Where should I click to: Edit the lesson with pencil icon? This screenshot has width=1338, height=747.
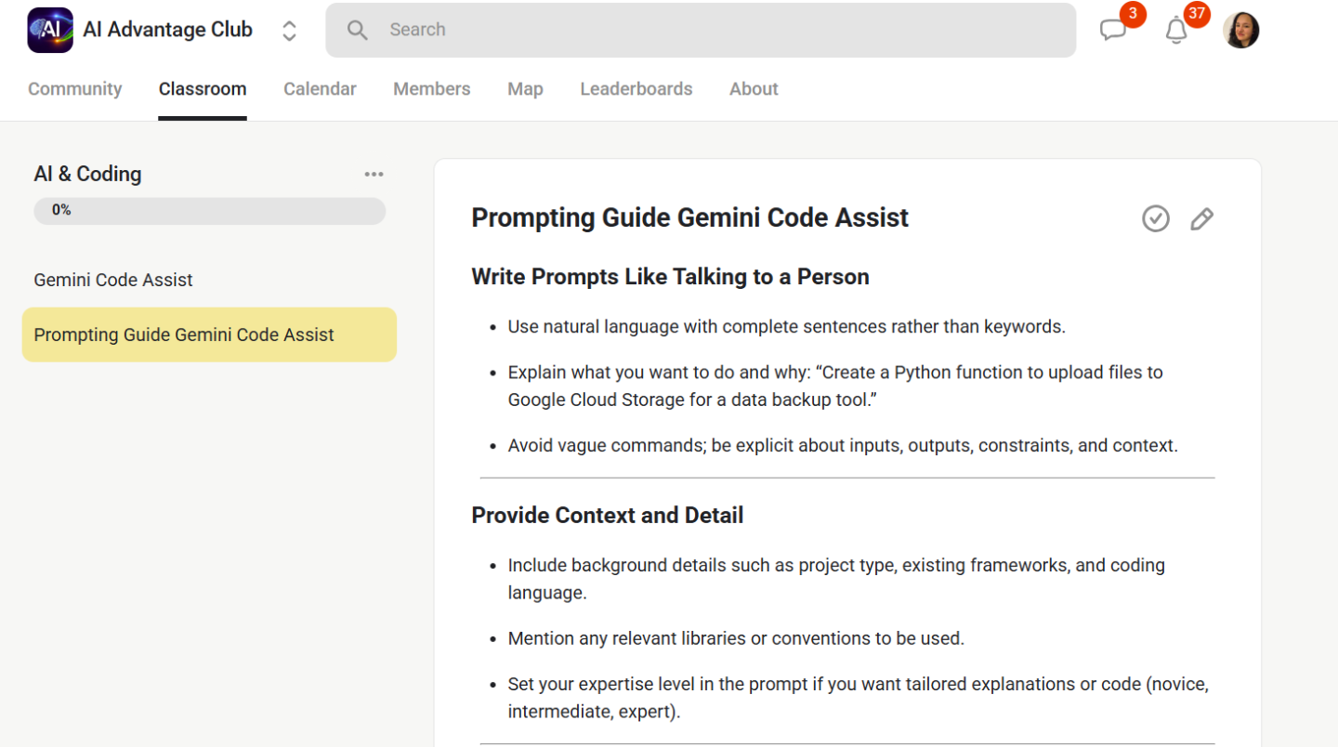pos(1201,218)
